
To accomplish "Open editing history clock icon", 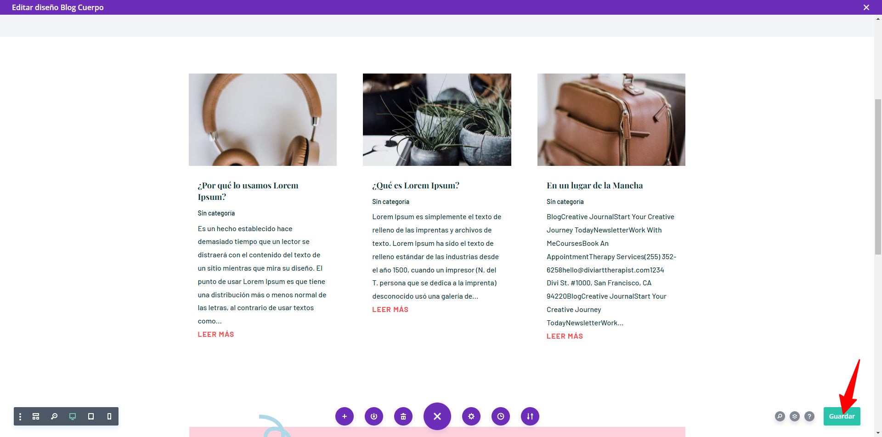I will pyautogui.click(x=501, y=416).
